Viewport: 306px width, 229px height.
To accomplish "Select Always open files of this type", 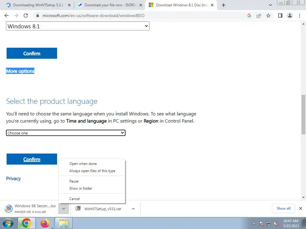I will coord(92,171).
